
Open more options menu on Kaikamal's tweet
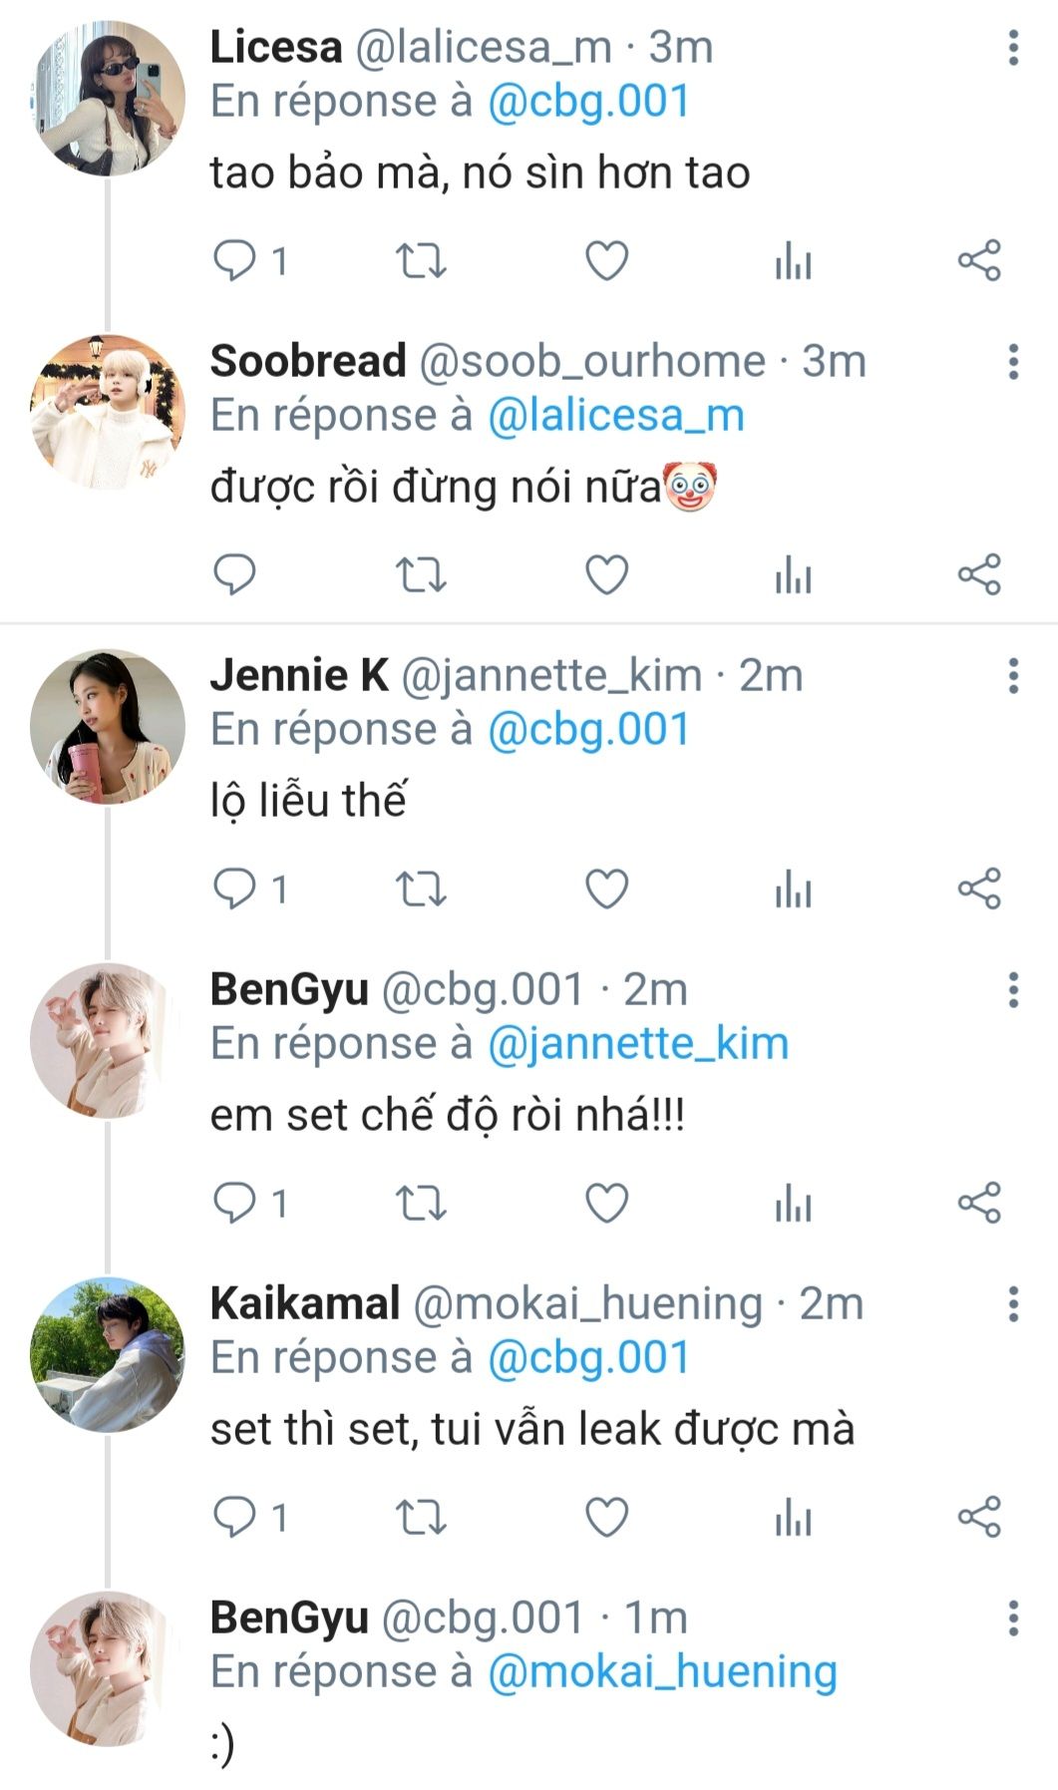[x=1013, y=1304]
